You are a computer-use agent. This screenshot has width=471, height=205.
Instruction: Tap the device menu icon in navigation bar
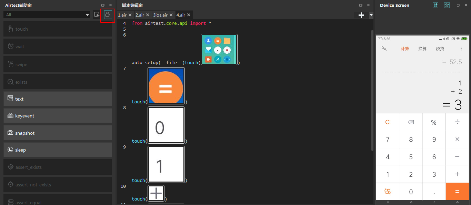[x=388, y=202]
